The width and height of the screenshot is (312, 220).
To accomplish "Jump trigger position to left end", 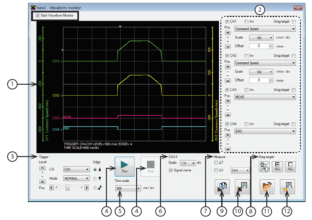I will tap(52, 188).
